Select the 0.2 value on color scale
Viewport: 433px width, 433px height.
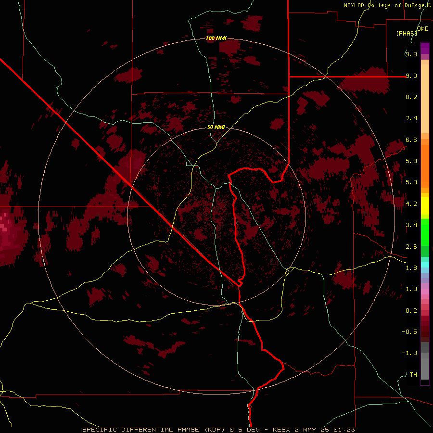coord(411,310)
